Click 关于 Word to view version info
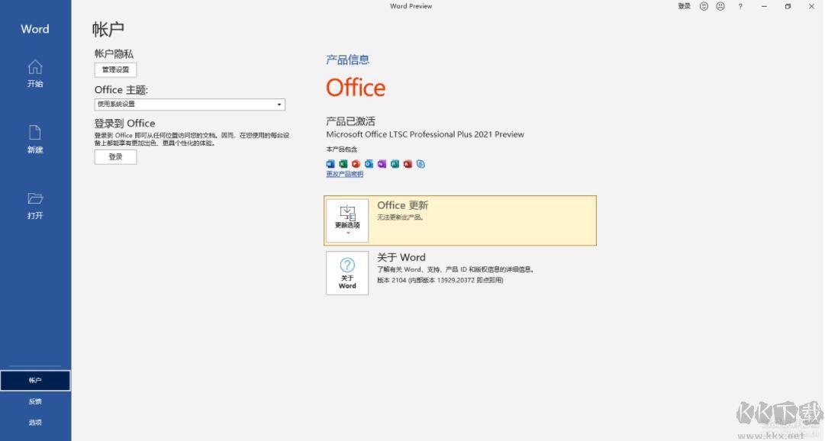Viewport: 825px width, 441px height. pyautogui.click(x=347, y=272)
